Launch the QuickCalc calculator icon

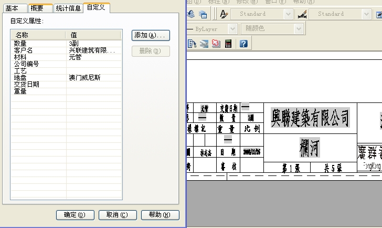coord(228,44)
